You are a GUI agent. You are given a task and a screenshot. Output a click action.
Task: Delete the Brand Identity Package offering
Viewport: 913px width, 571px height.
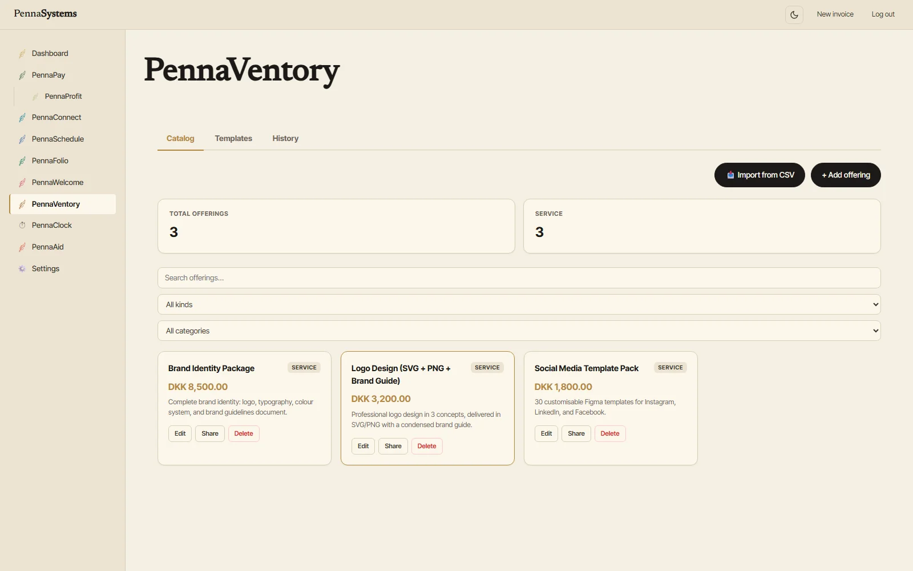pyautogui.click(x=244, y=434)
